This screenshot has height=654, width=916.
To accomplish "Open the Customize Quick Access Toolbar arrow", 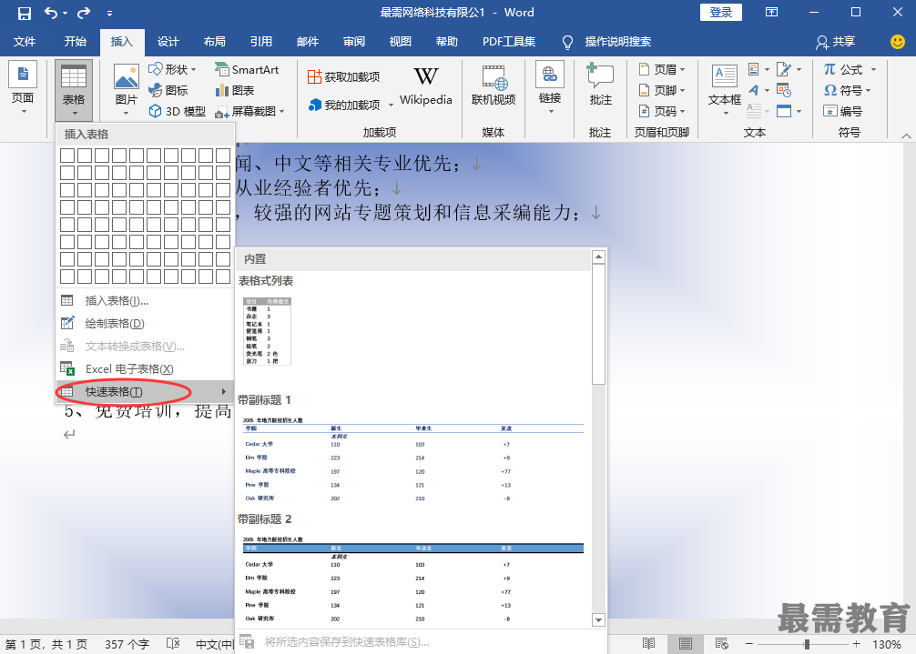I will click(x=110, y=13).
